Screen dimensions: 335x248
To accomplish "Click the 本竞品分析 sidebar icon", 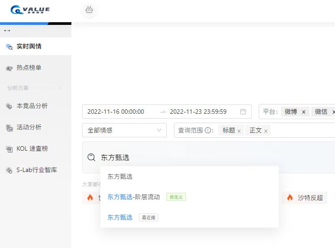I will coord(9,106).
